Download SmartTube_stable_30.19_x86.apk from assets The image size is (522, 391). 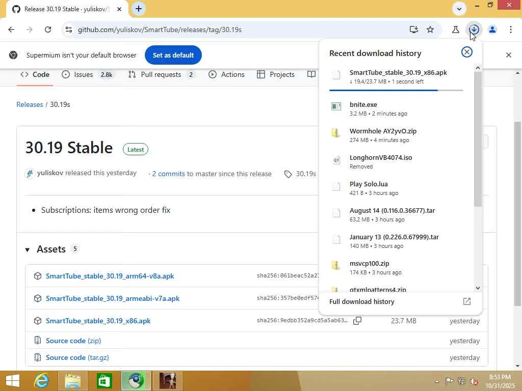pyautogui.click(x=98, y=321)
